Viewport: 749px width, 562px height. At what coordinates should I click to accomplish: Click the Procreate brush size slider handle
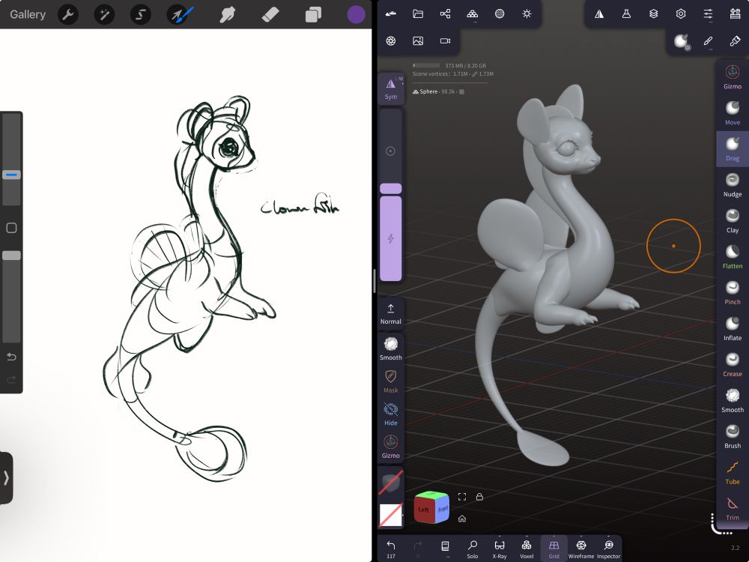click(x=11, y=175)
